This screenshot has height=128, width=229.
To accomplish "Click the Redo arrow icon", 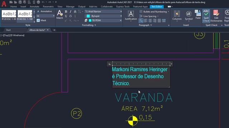I will coord(50,2).
